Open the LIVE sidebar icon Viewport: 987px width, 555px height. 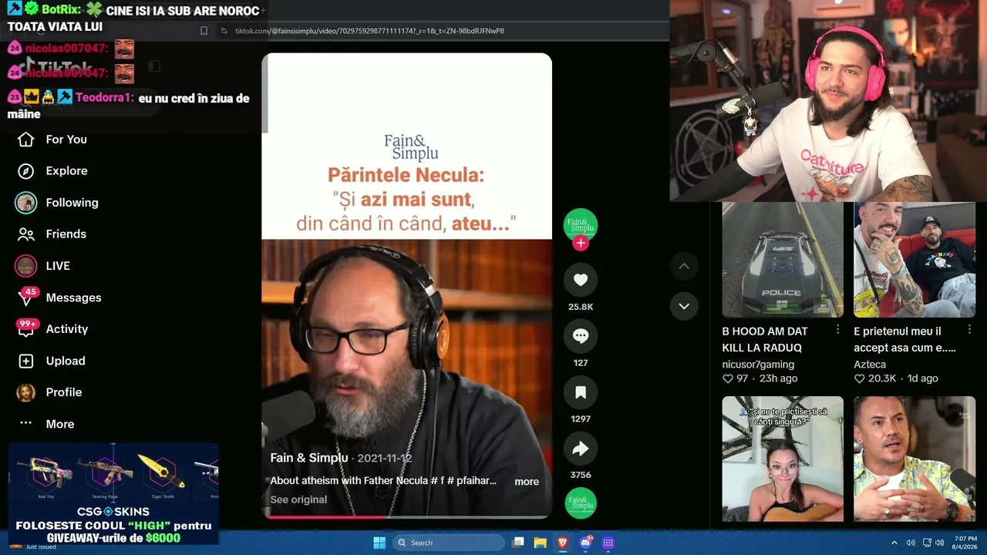click(x=26, y=266)
